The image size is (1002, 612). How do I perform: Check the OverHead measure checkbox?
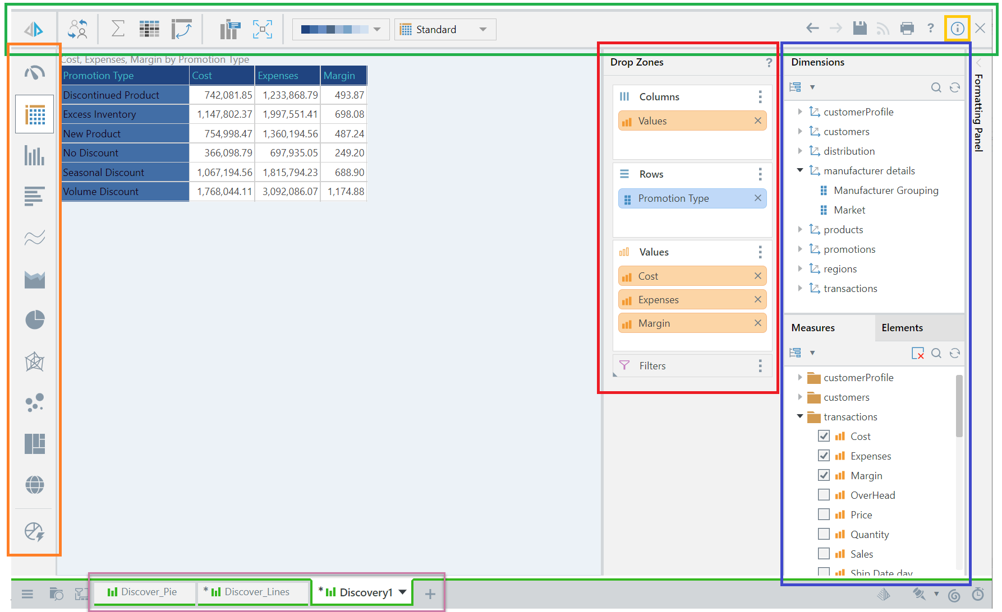click(824, 495)
